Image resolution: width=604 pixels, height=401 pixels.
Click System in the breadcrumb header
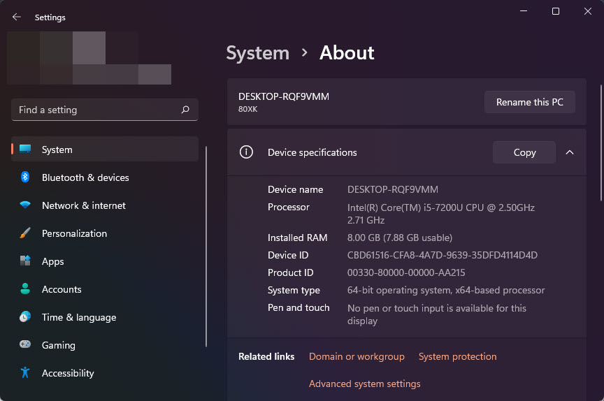[x=258, y=52]
